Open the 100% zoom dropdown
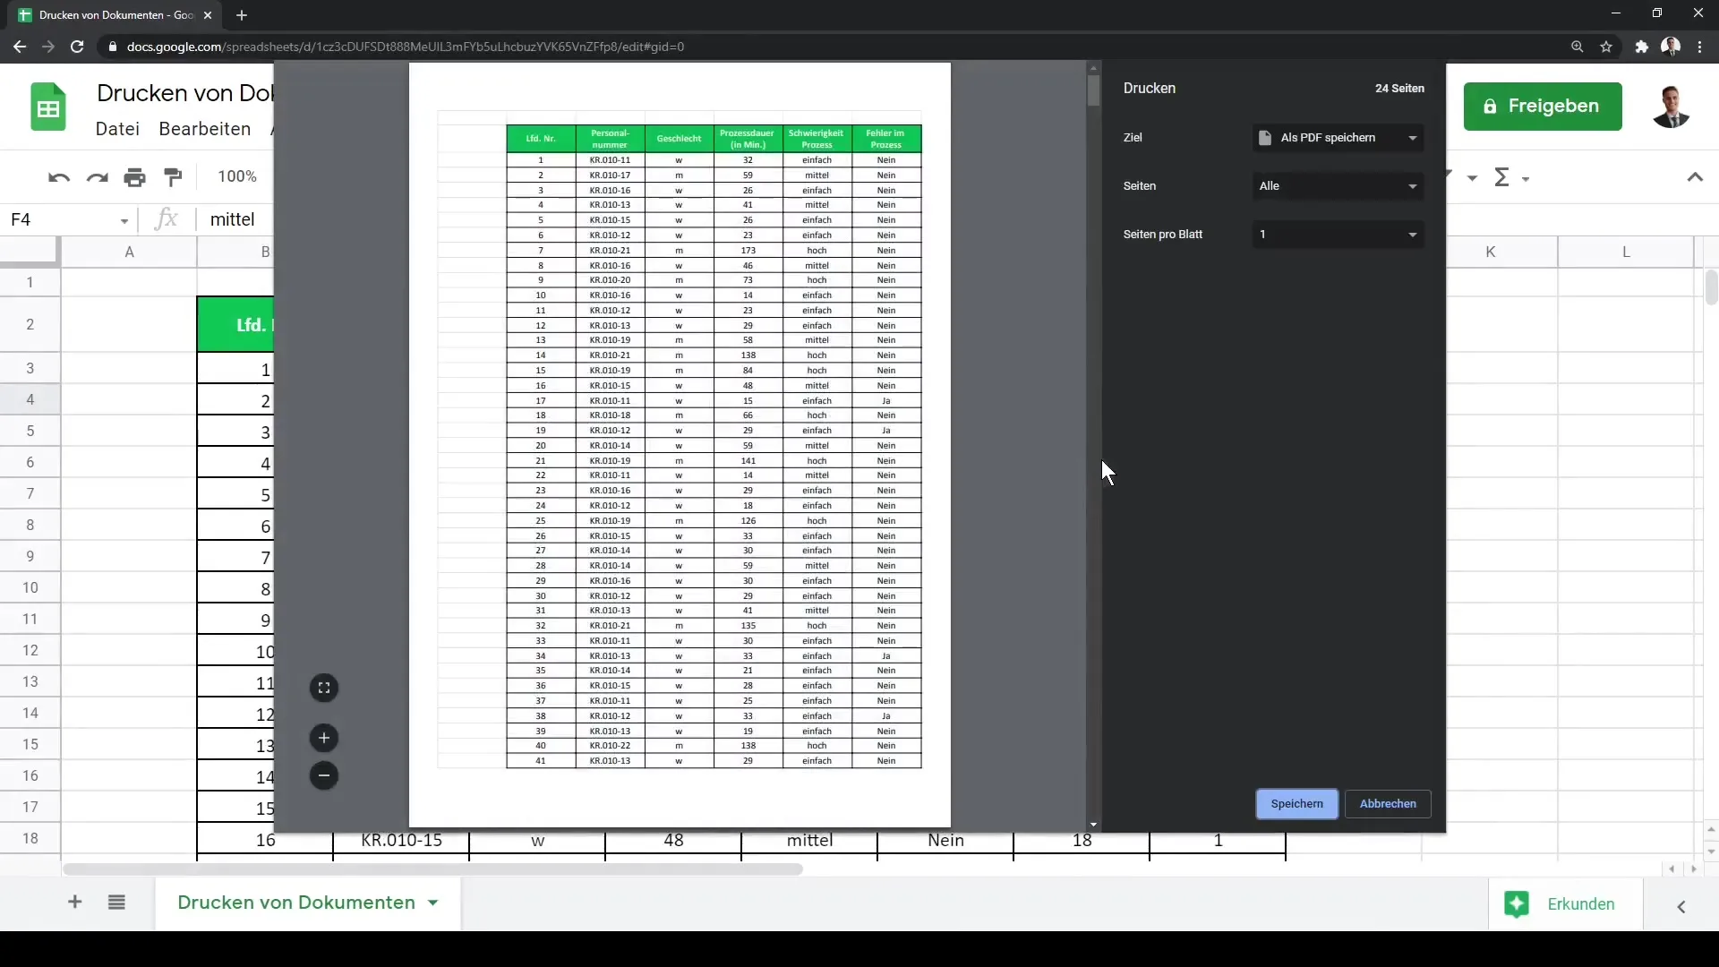 (x=237, y=177)
